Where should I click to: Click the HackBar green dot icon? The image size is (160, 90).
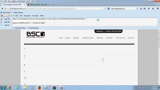coord(13,16)
